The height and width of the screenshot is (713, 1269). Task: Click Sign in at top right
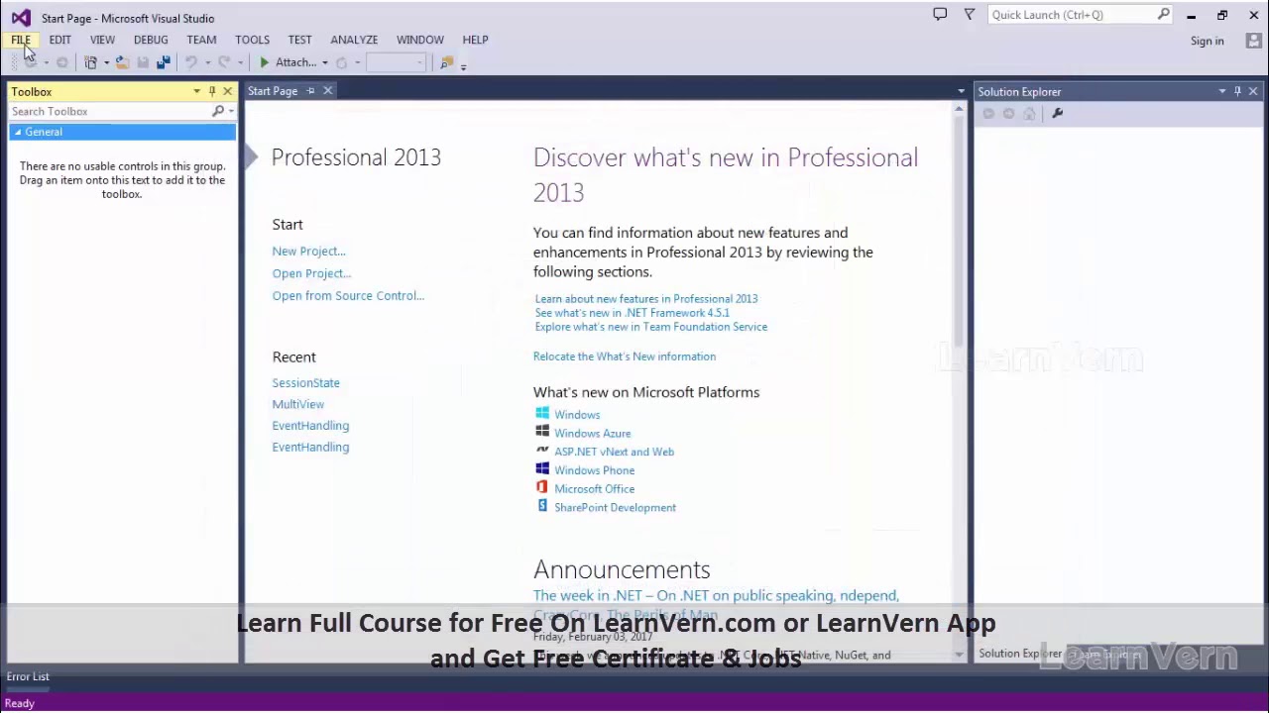tap(1208, 41)
